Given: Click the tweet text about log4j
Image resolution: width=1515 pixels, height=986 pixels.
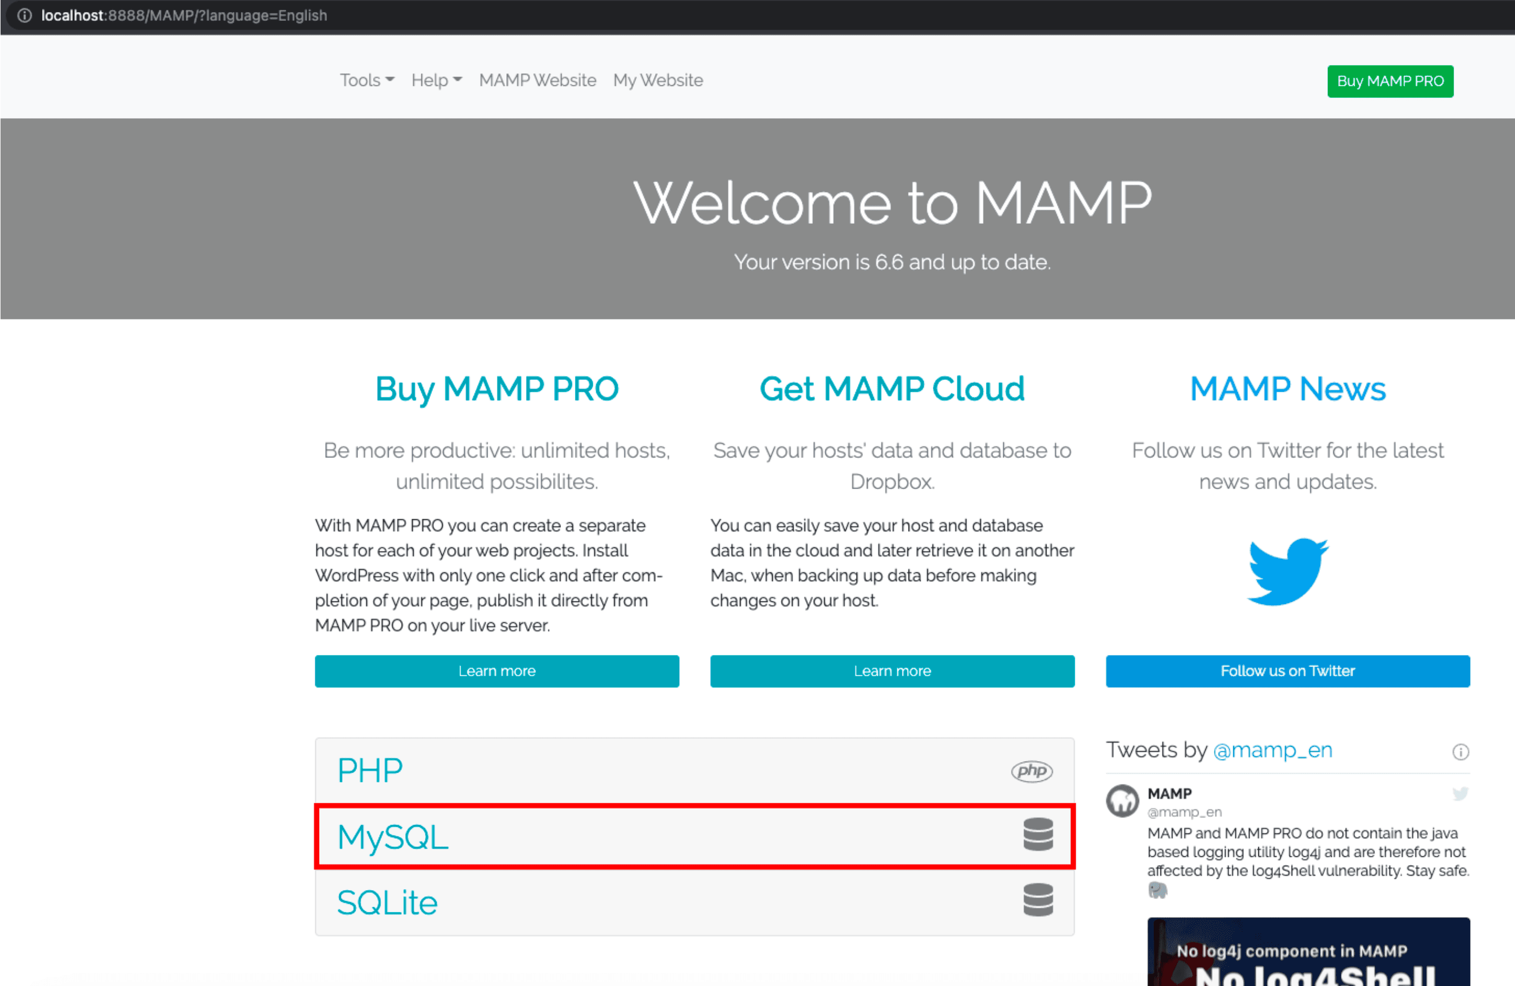Looking at the screenshot, I should (1308, 852).
